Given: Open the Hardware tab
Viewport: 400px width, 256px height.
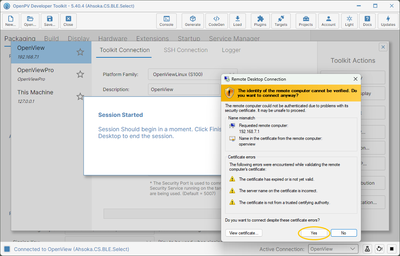Looking at the screenshot, I should tap(113, 38).
